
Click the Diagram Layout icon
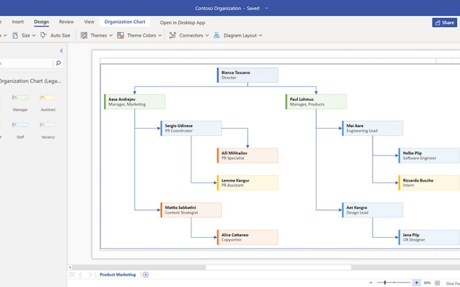pyautogui.click(x=217, y=36)
